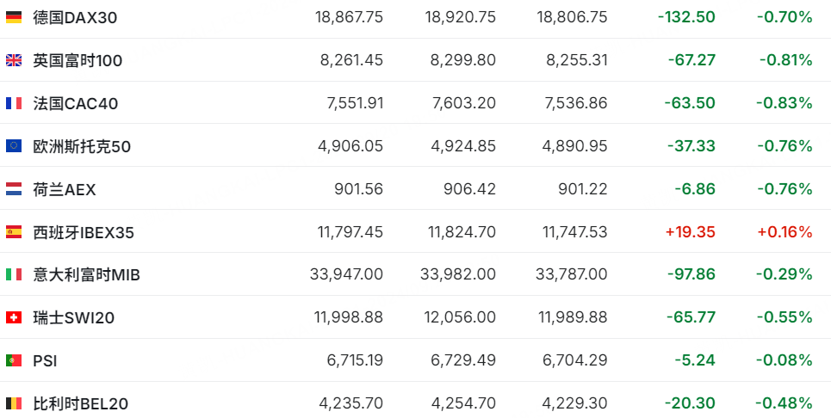The width and height of the screenshot is (831, 418).
Task: Click the UK flag icon
Action: point(14,60)
